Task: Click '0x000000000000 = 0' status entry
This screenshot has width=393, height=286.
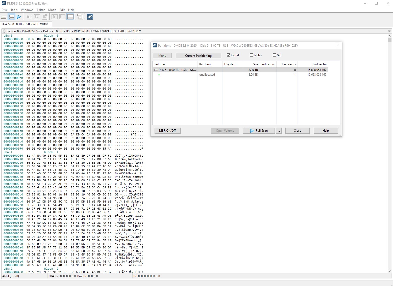Action: pyautogui.click(x=146, y=276)
